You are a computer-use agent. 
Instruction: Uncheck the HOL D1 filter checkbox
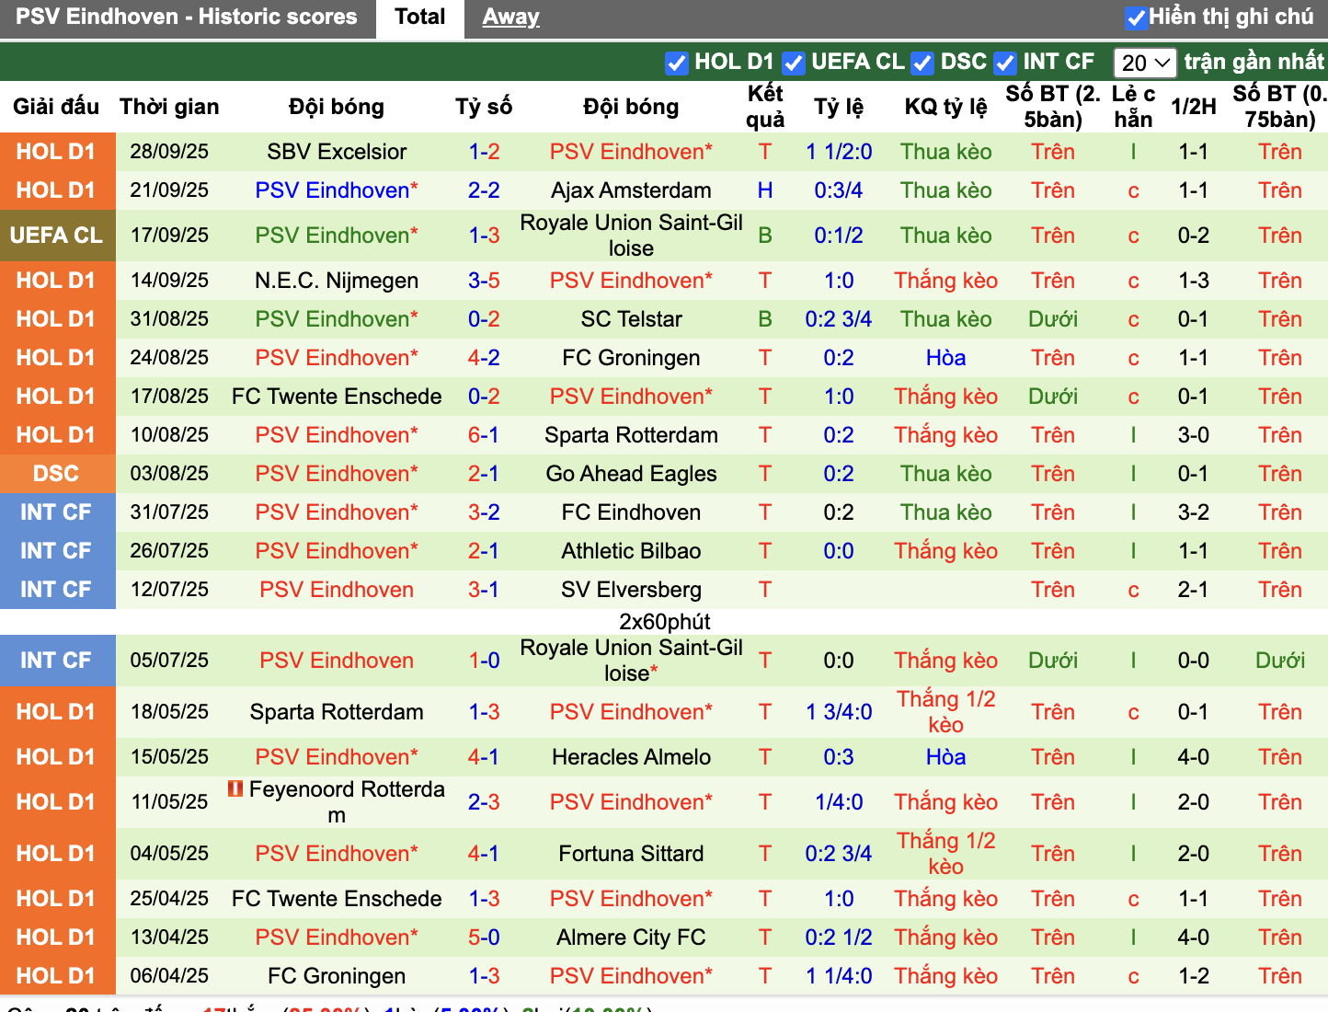(677, 63)
